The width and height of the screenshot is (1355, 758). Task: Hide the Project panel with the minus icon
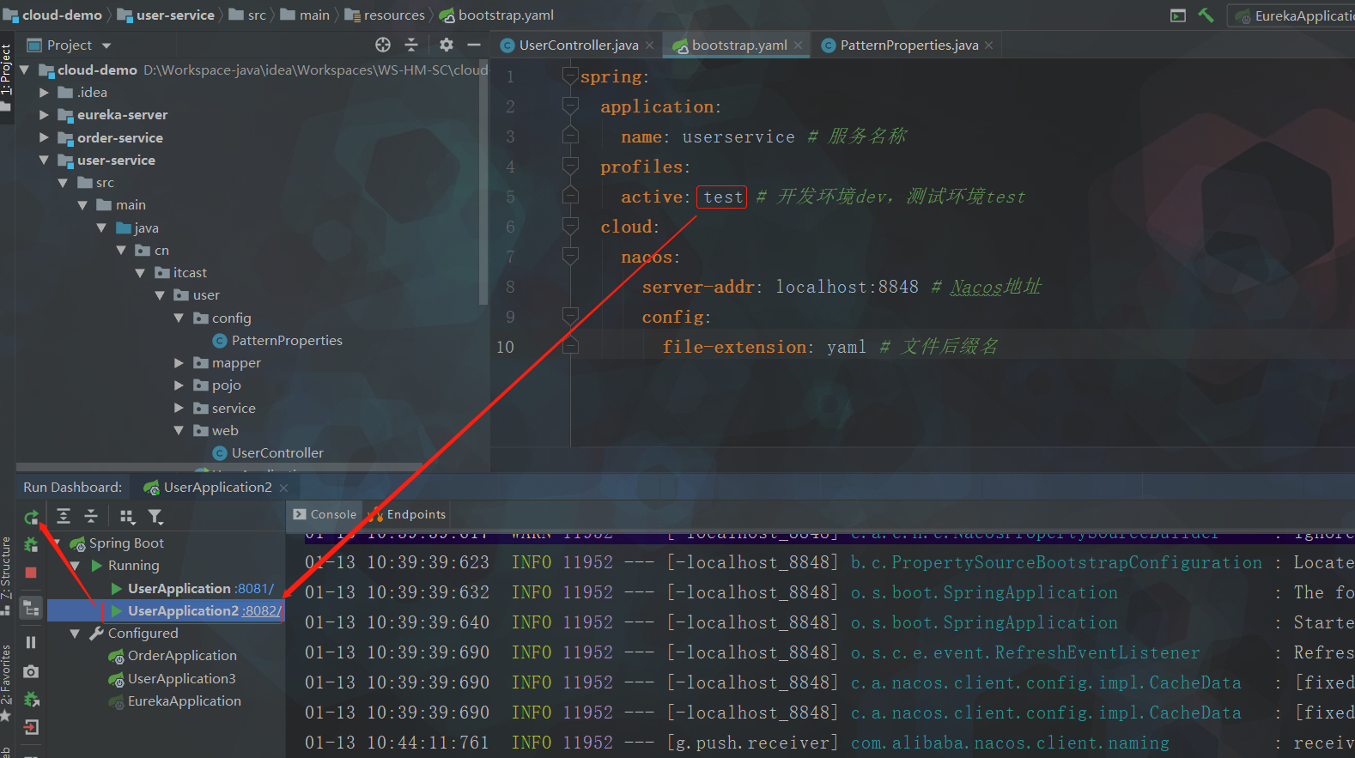click(473, 45)
